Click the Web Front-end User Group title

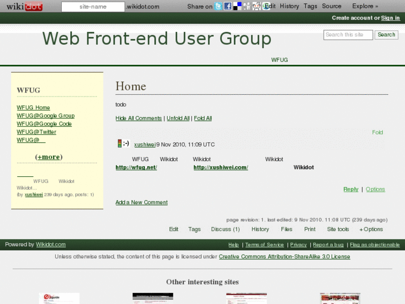(x=157, y=38)
